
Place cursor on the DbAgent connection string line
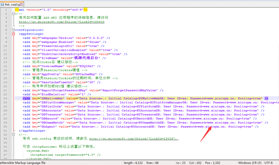click(x=136, y=126)
